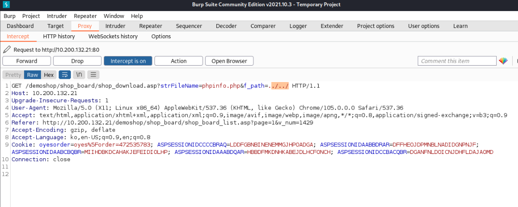
Task: Click the pencil edit icon beside request target
Action: [7, 50]
